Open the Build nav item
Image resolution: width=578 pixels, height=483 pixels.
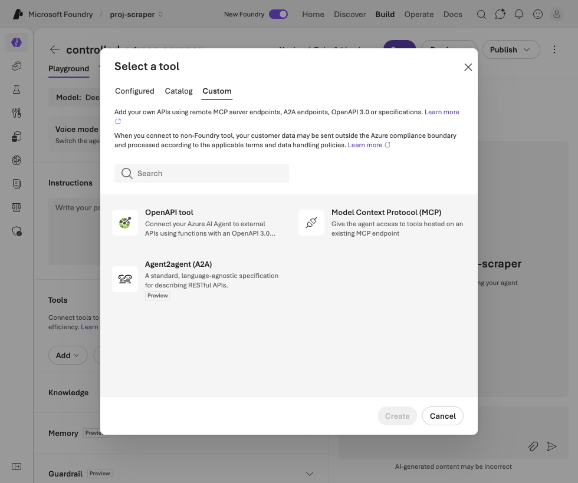[x=385, y=14]
